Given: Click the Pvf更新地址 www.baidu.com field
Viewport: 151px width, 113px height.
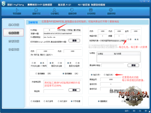Looking at the screenshot, I should [62, 37].
